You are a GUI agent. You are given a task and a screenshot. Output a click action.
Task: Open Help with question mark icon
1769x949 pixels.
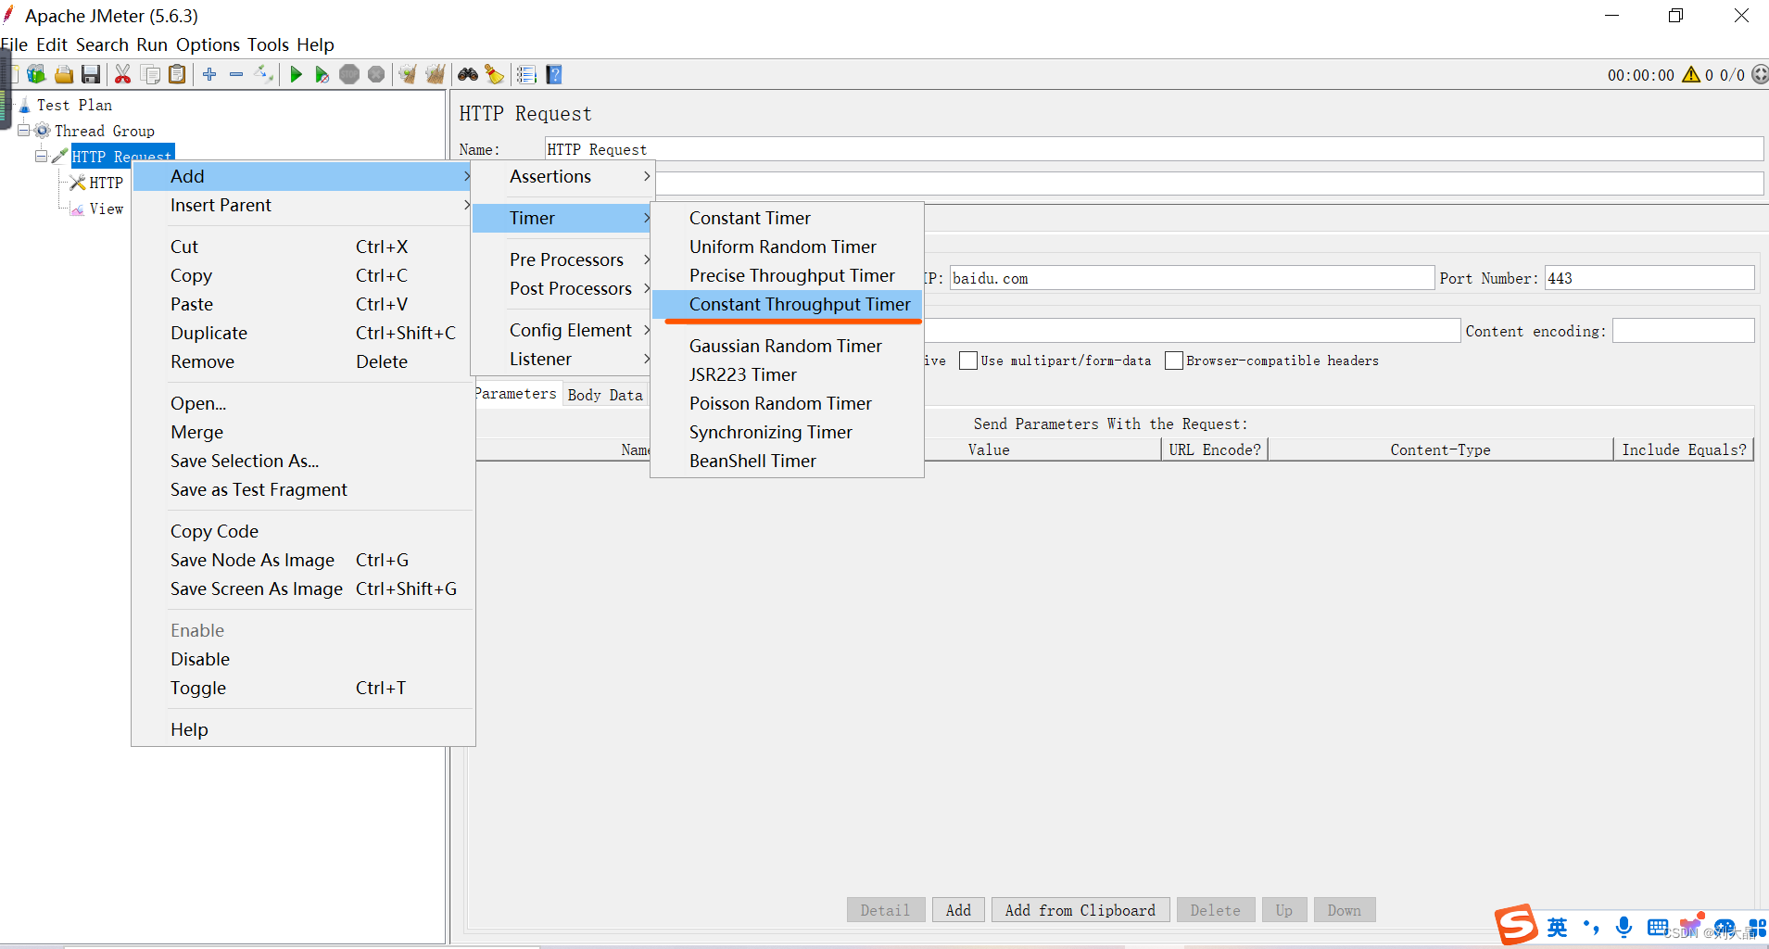pos(554,74)
